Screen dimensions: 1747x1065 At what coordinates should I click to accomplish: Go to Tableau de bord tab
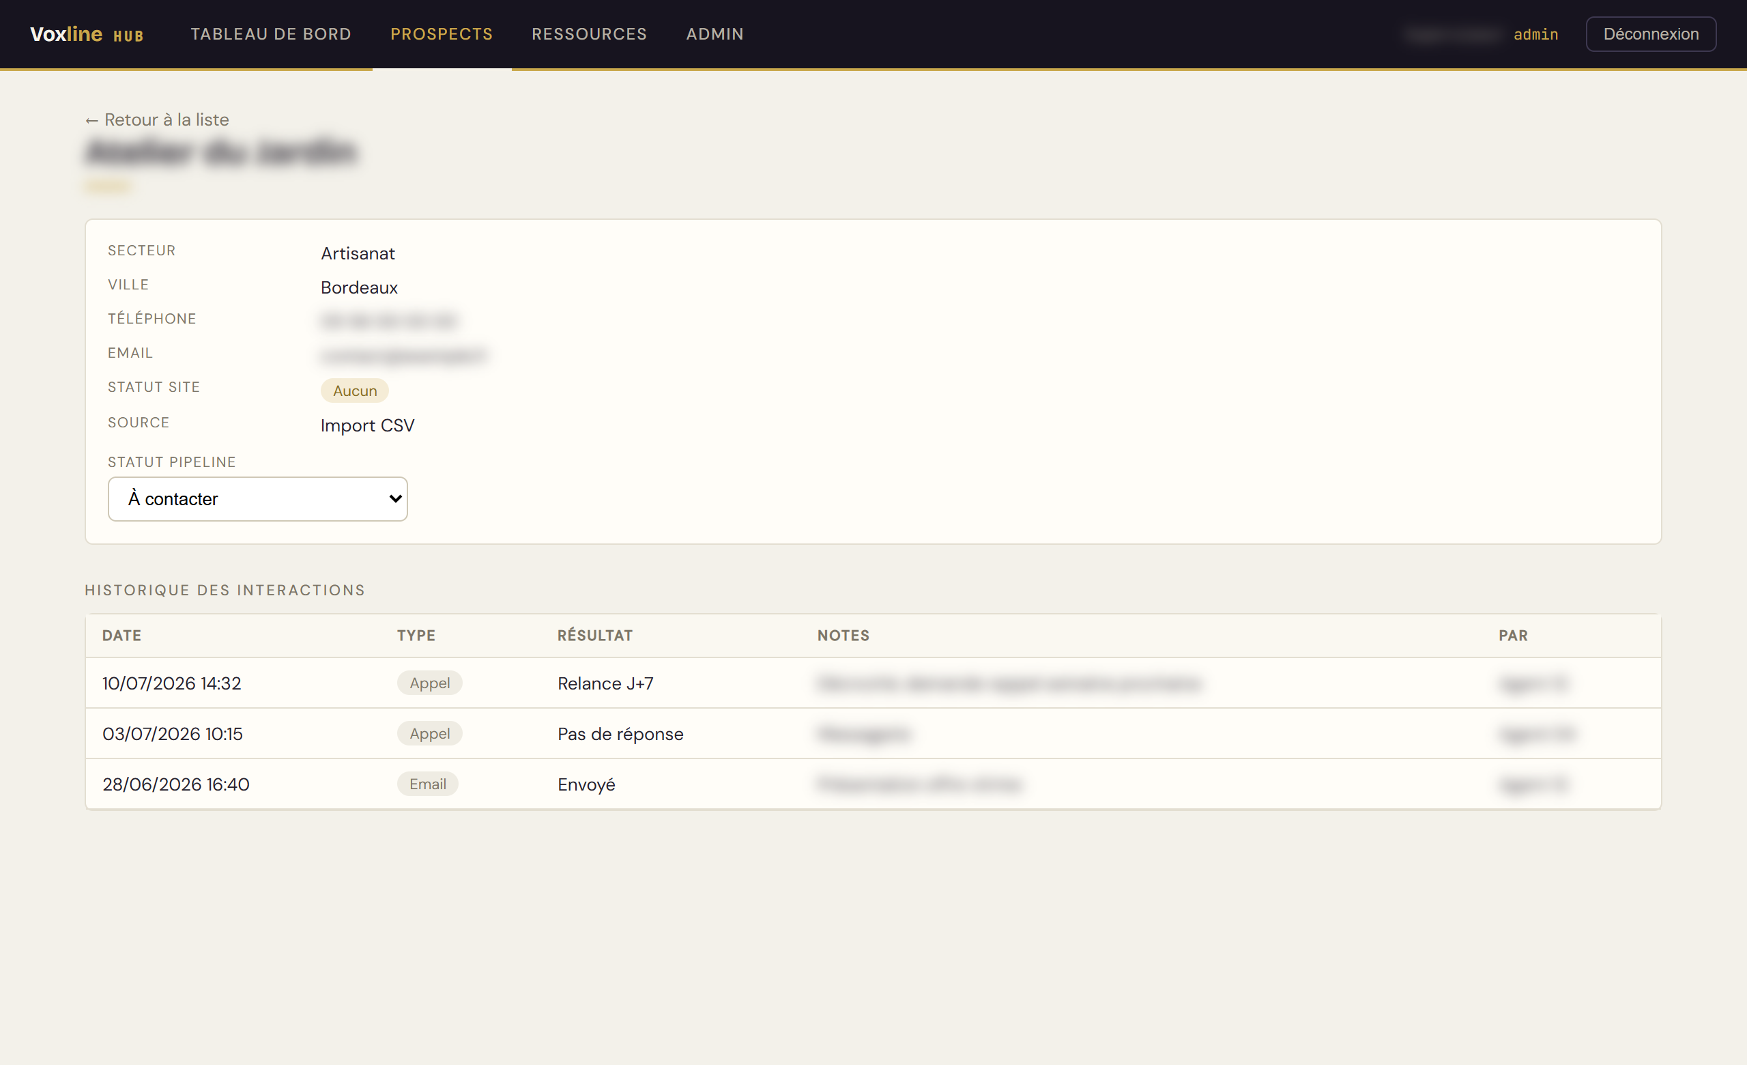pos(271,34)
